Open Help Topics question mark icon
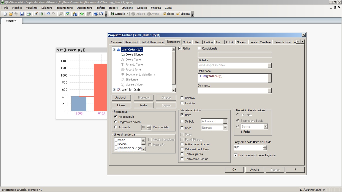Screen dimensions: 342x192 tap(96, 14)
